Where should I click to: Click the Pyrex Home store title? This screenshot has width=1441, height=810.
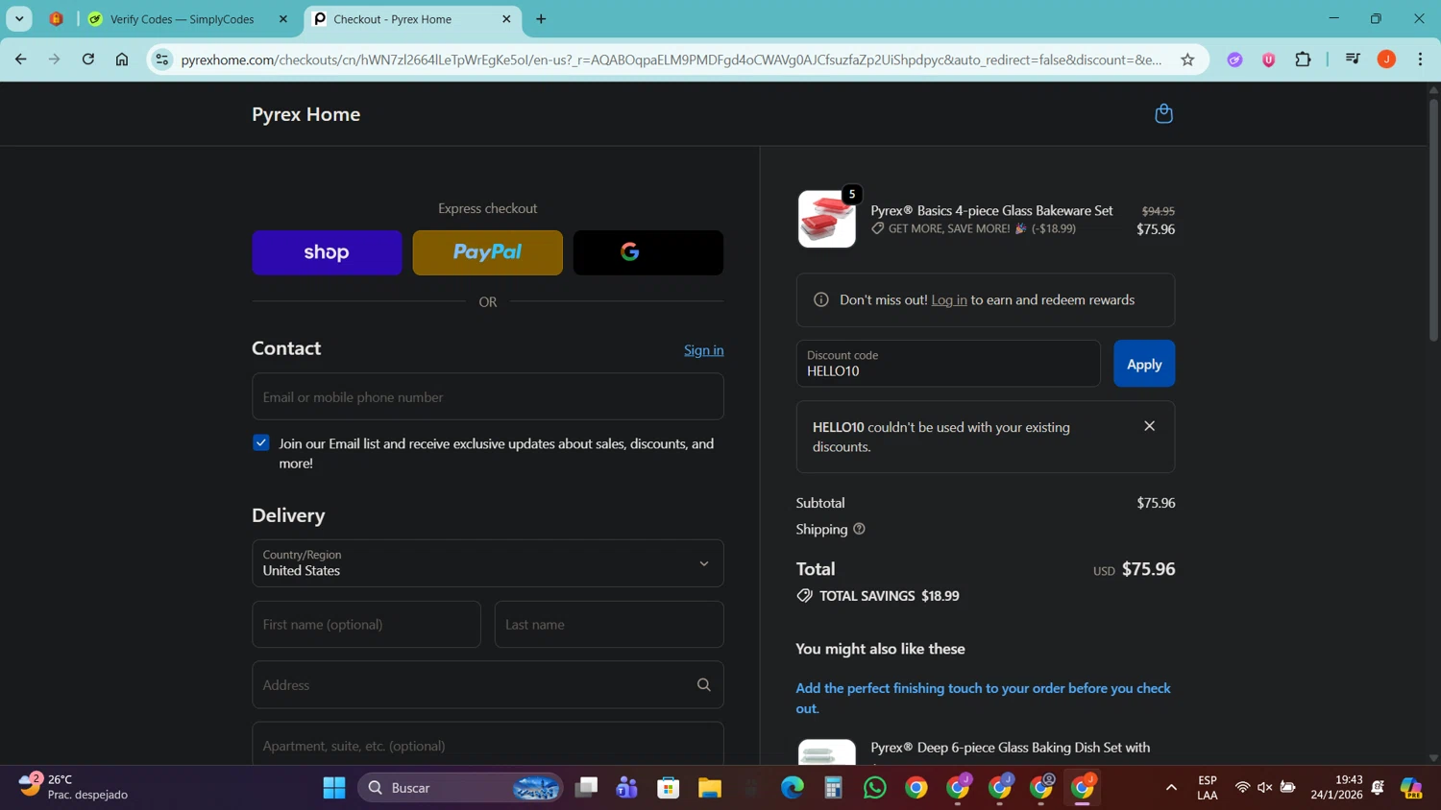click(x=306, y=114)
